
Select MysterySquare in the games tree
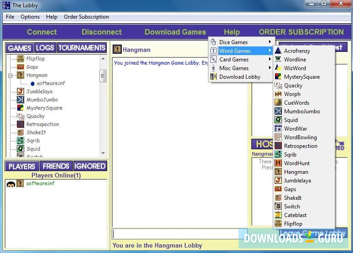pos(44,108)
